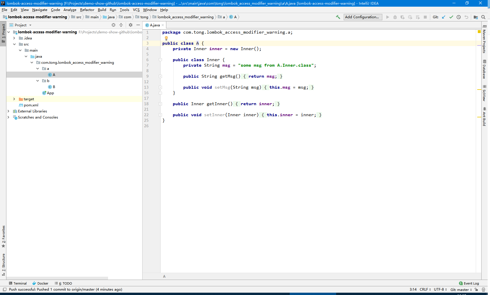Screen dimensions: 490x295
Task: Click the Debug bug icon
Action: tap(395, 17)
